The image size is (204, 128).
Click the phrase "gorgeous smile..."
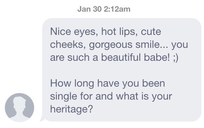129,45
